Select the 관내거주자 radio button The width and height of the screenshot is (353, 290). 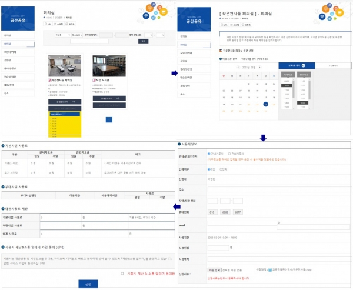point(209,155)
